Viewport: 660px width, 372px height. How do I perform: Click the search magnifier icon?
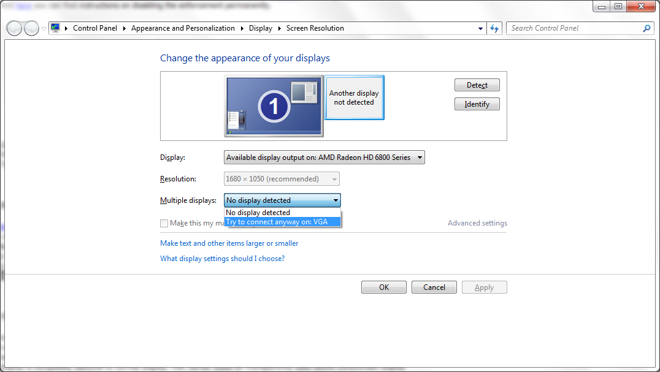click(x=647, y=28)
